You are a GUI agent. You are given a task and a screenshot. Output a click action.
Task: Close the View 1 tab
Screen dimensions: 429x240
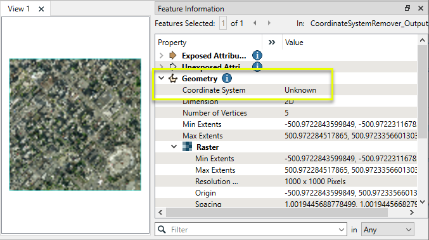pyautogui.click(x=41, y=9)
